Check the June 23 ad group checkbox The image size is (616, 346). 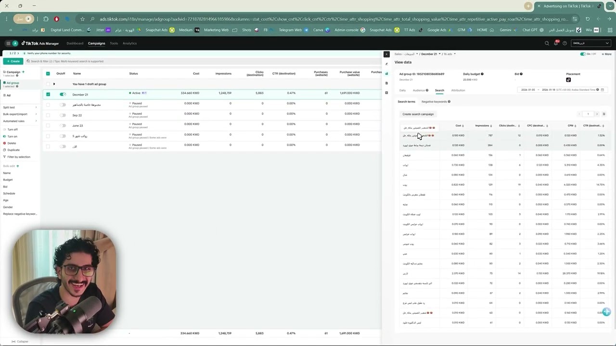tap(48, 125)
